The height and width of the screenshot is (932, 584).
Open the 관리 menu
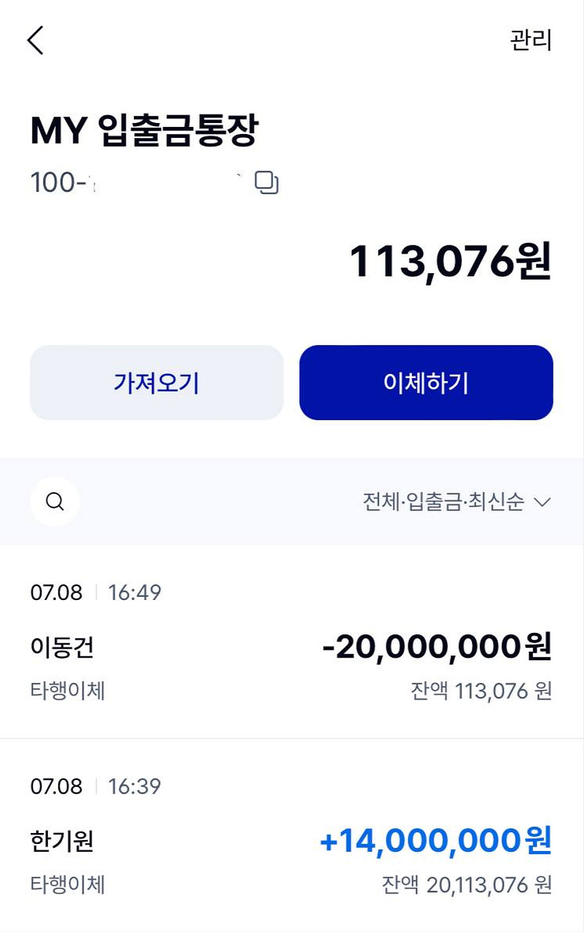[530, 40]
